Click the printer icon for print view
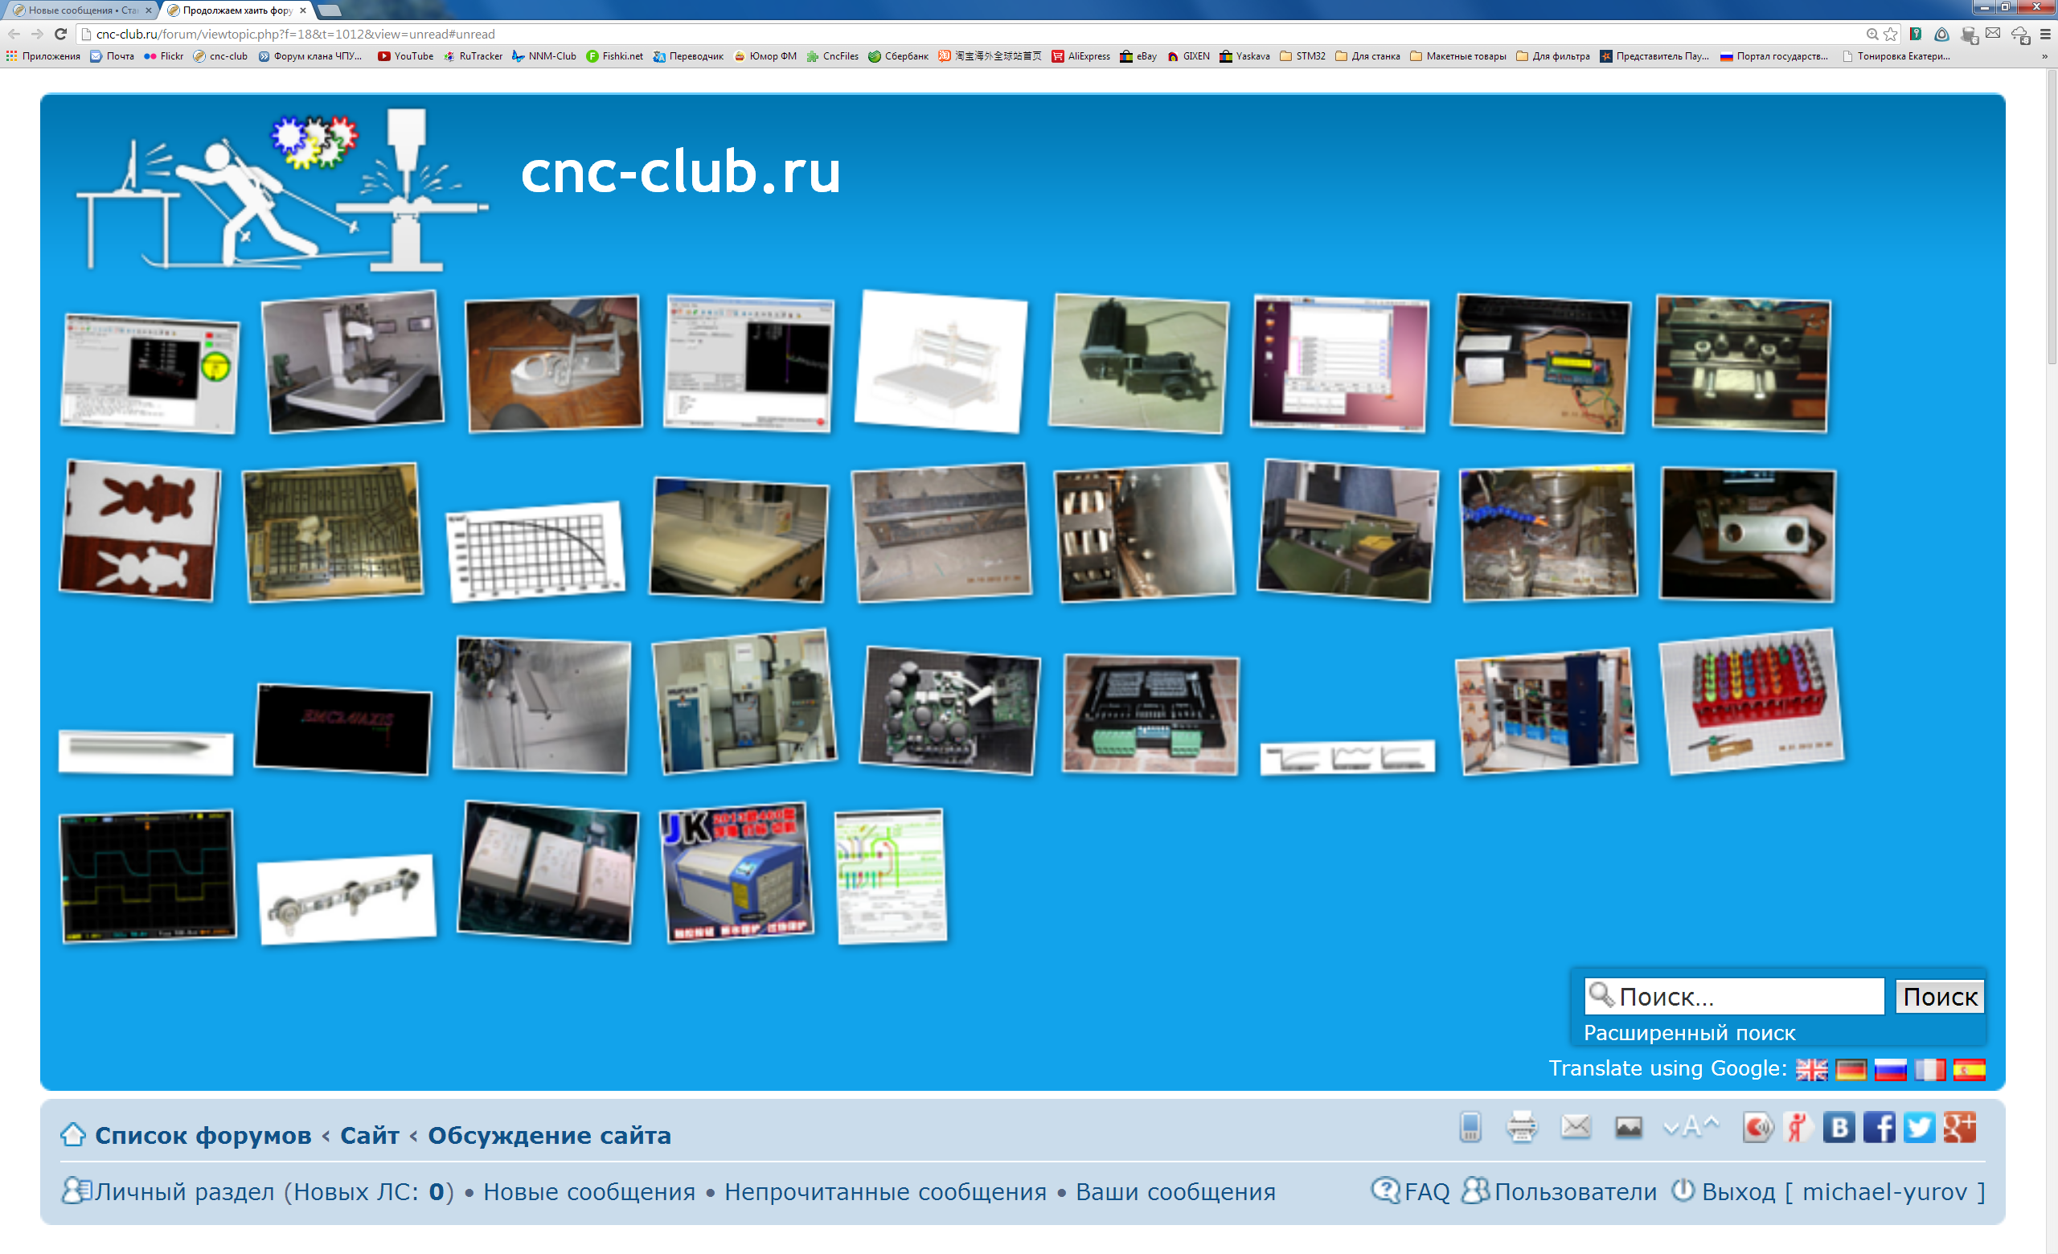This screenshot has height=1254, width=2058. [1521, 1127]
